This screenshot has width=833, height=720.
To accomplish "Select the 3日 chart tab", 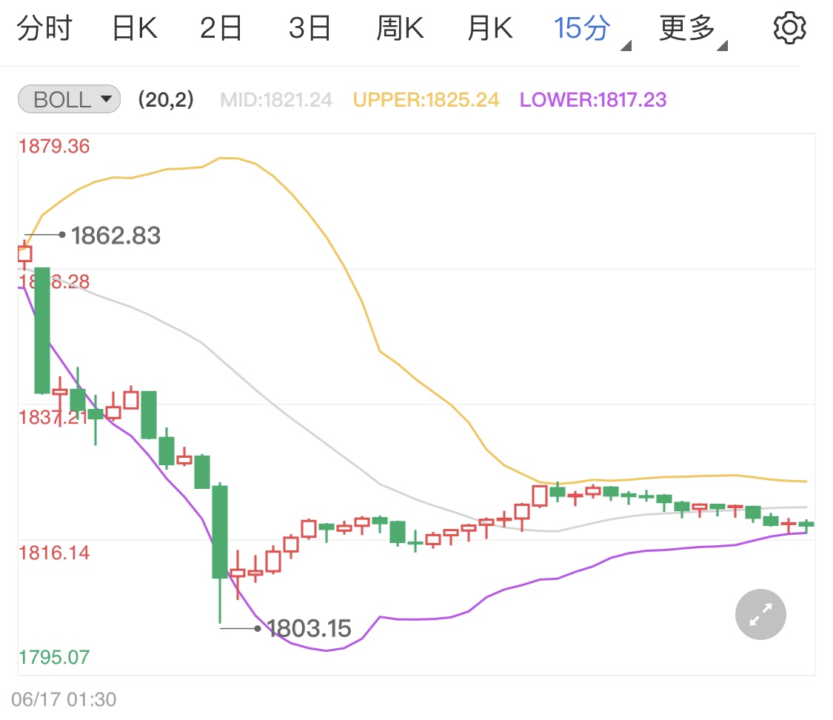I will (x=310, y=28).
